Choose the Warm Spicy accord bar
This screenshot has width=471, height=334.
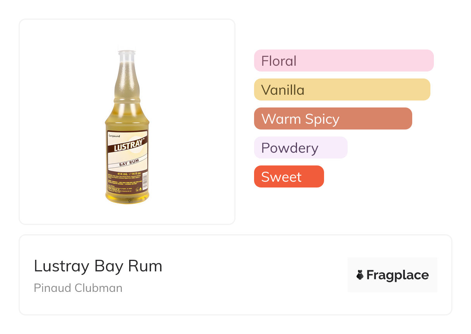(333, 119)
